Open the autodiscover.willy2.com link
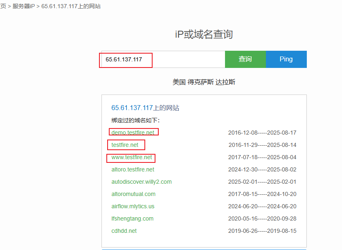This screenshot has height=250, width=342. click(x=141, y=182)
